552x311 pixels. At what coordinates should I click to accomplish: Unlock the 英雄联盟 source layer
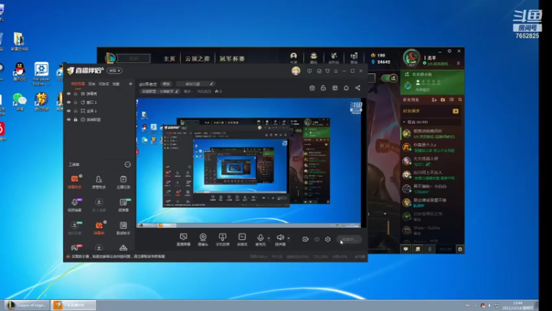tap(75, 120)
